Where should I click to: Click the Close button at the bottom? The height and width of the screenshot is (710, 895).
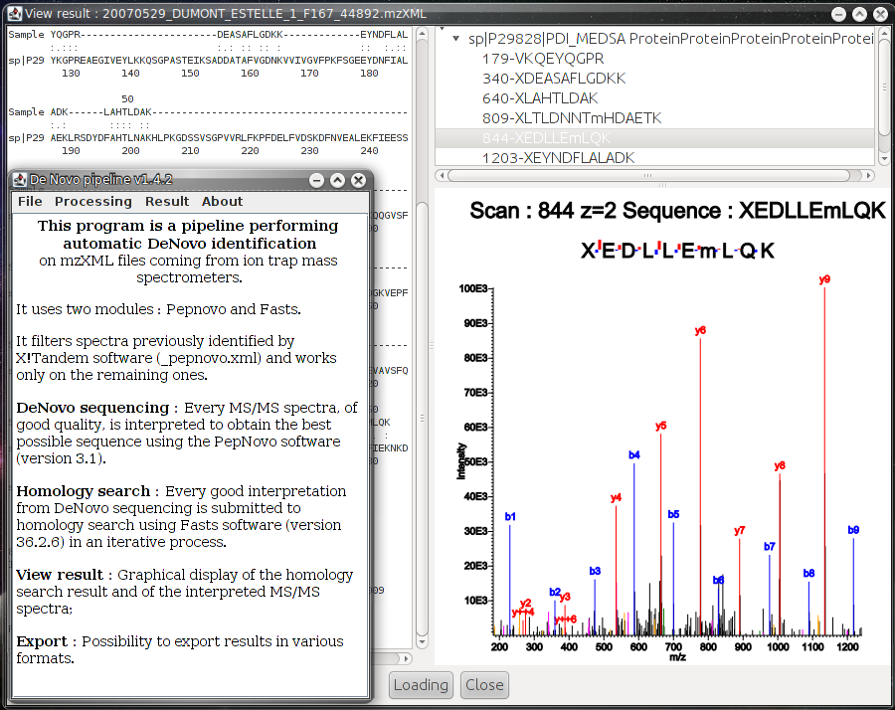[x=484, y=684]
